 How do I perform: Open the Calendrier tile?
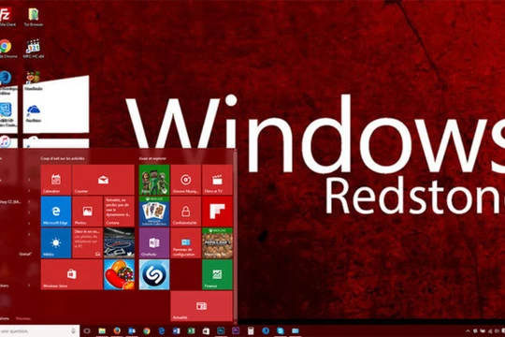(56, 180)
